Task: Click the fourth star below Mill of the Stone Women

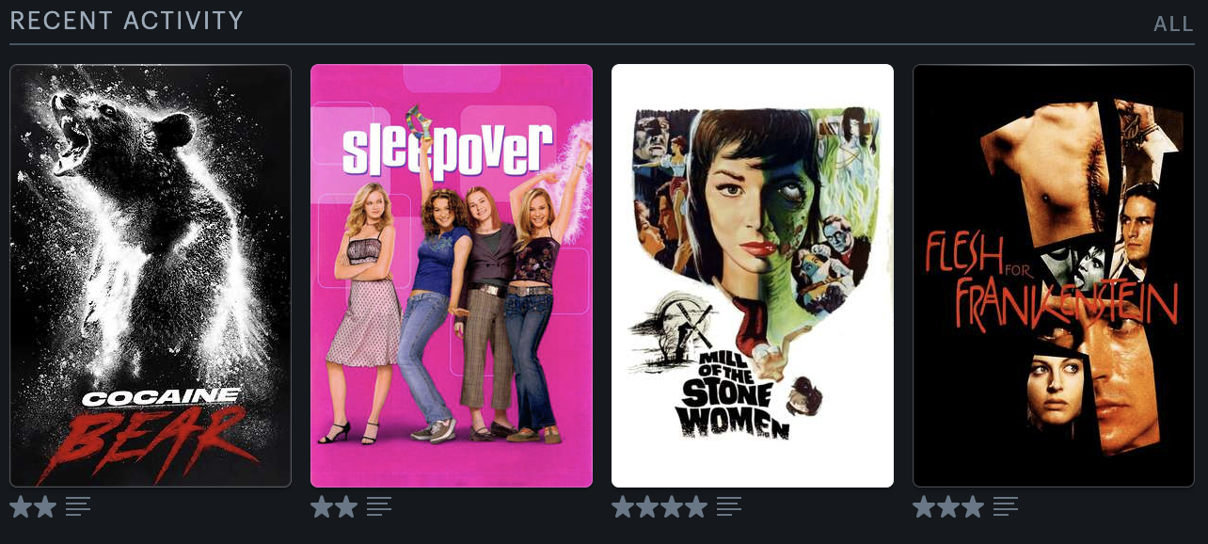Action: tap(696, 507)
